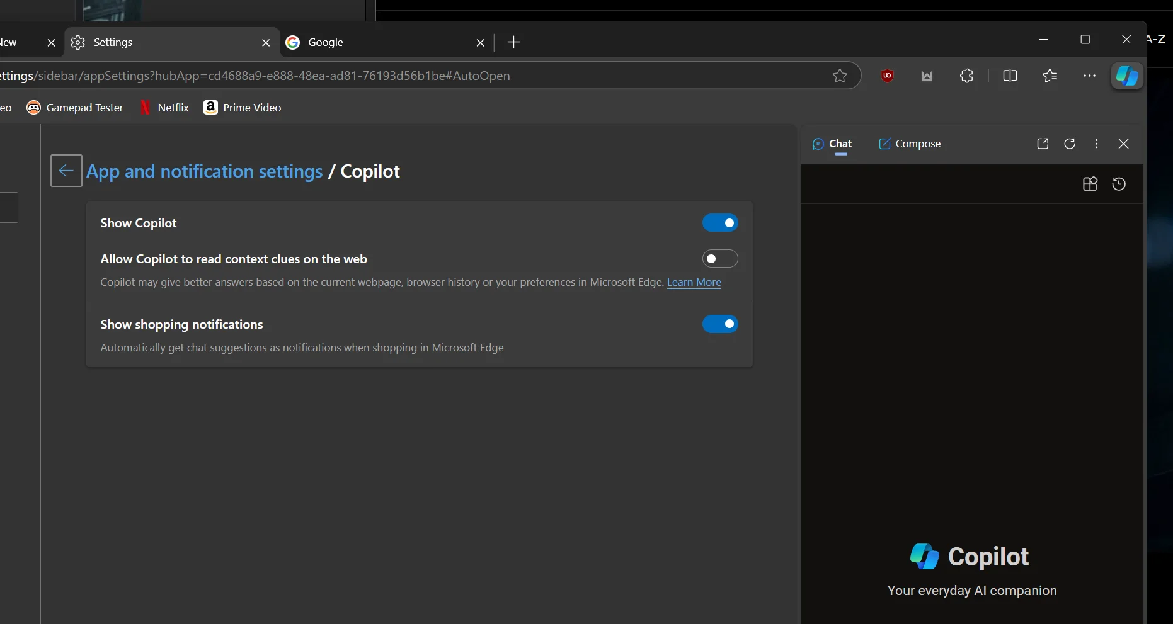Image resolution: width=1173 pixels, height=624 pixels.
Task: Close the Copilot sidebar pane
Action: (x=1123, y=144)
